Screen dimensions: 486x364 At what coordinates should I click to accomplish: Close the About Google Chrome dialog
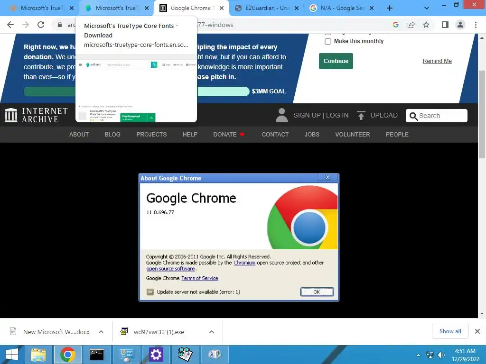point(327,177)
